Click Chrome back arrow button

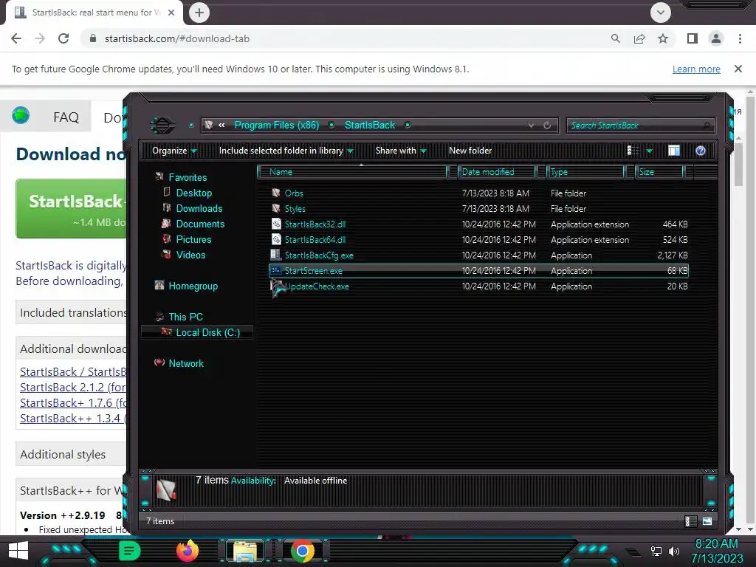(16, 38)
